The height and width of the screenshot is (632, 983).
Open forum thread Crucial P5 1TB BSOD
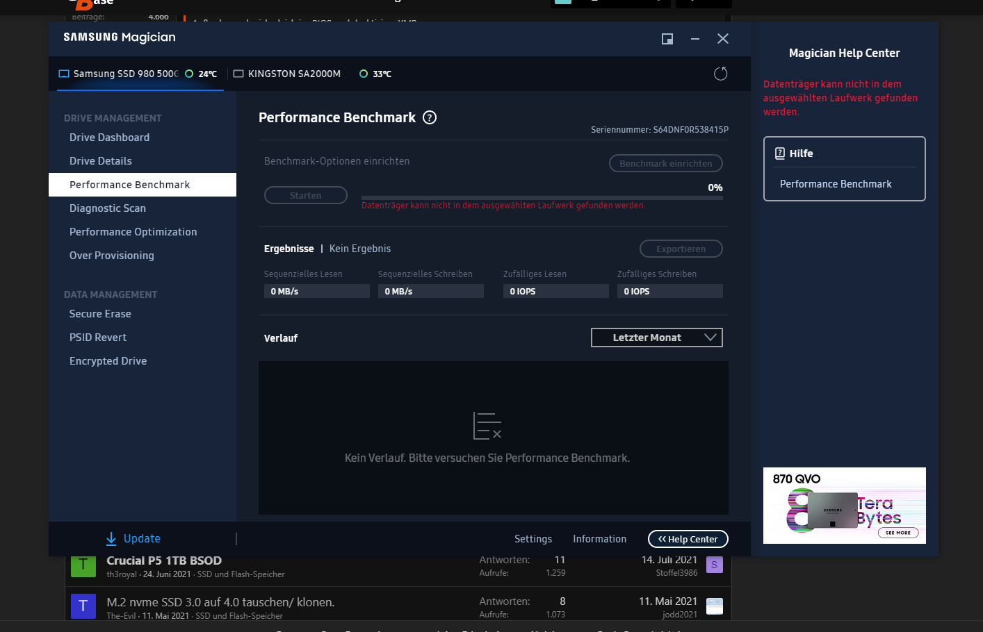click(164, 560)
